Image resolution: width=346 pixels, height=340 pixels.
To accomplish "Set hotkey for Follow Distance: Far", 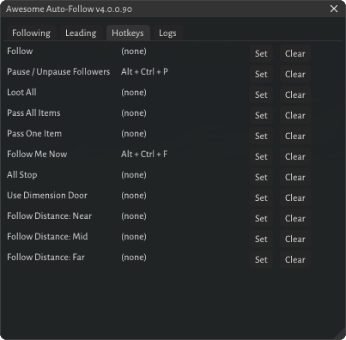I will pos(261,259).
